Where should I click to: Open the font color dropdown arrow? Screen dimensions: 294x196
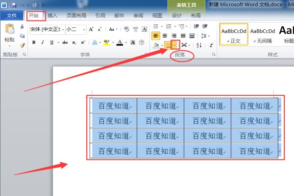[126, 43]
